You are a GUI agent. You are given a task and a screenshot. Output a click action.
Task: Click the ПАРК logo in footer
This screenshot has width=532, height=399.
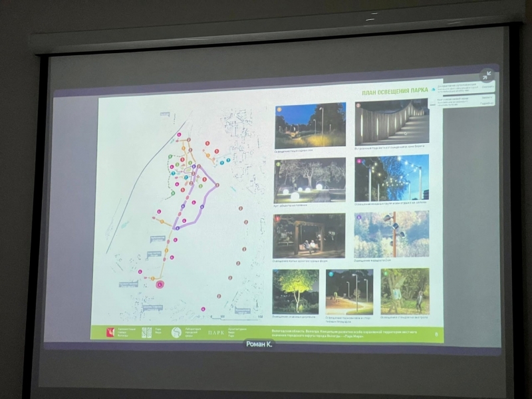pos(215,332)
